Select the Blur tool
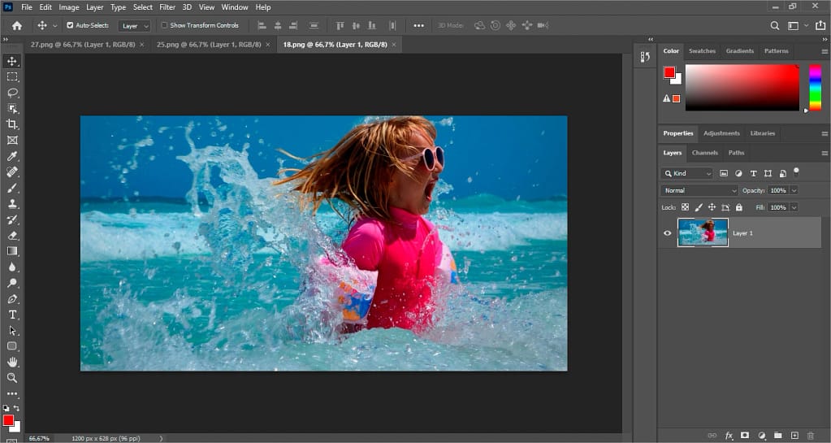 [x=12, y=267]
